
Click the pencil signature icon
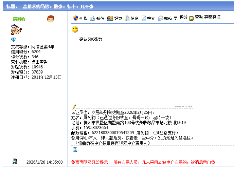coord(74,106)
